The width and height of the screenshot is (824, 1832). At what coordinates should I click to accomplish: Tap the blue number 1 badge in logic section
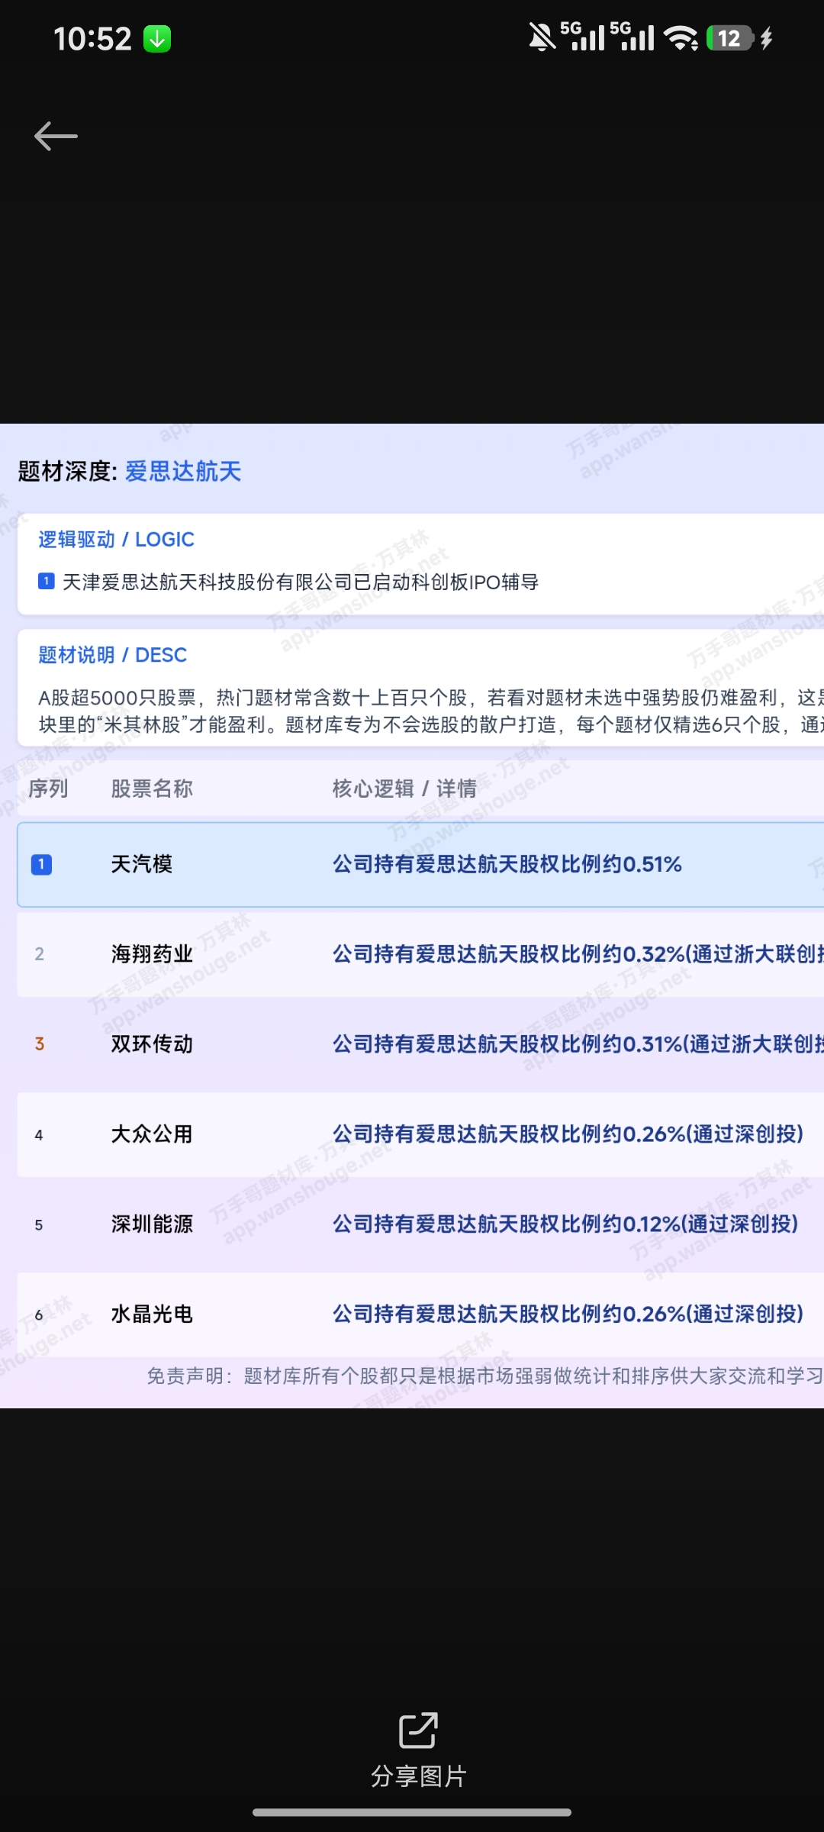pyautogui.click(x=46, y=582)
